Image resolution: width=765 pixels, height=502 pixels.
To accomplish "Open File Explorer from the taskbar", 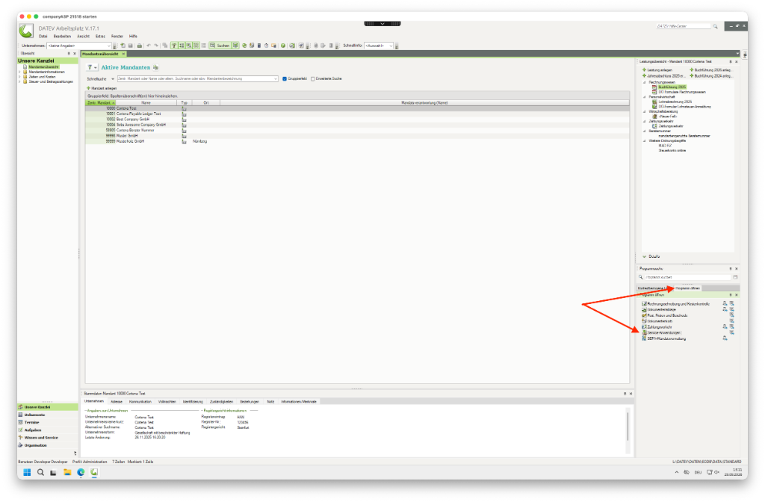I will [67, 472].
